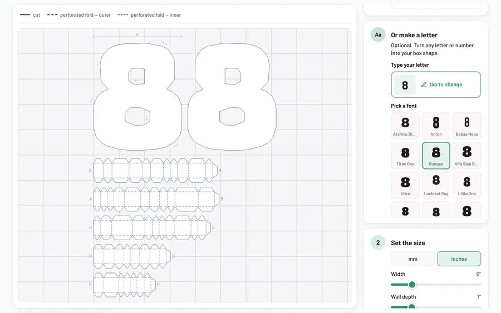Screen dimensions: 501x313
Task: Click the wall strip labeled B to C
Action: click(x=152, y=227)
